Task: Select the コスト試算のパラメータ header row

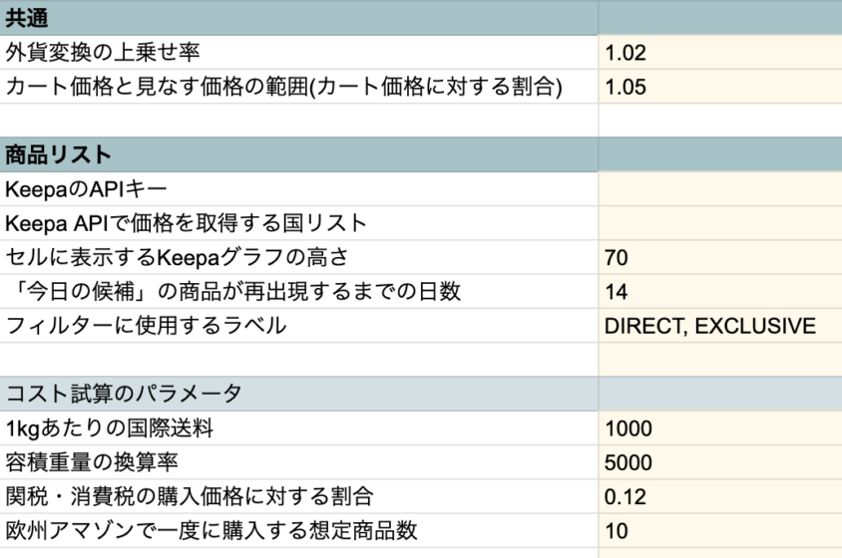Action: click(x=297, y=395)
